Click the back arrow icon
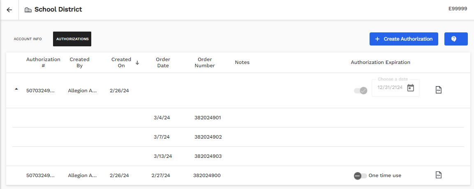Viewport: 474px width, 189px height. pyautogui.click(x=9, y=10)
